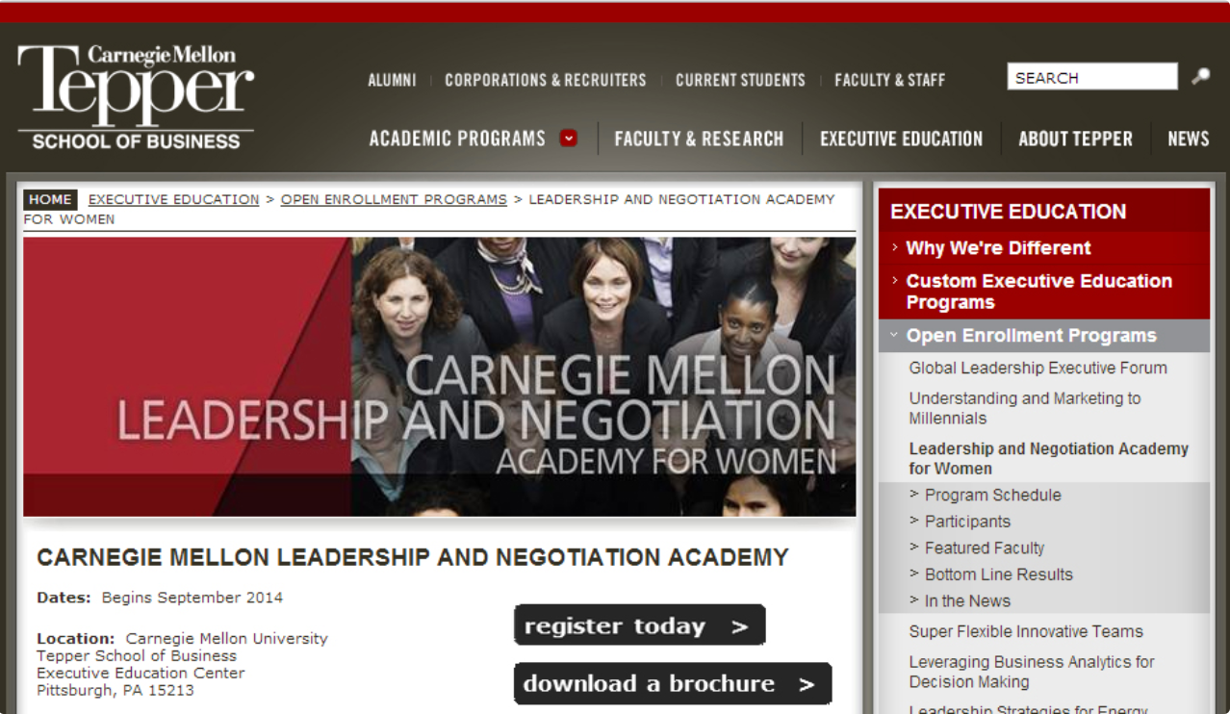Click the Carnegie Mellon Tepper logo

tap(136, 98)
